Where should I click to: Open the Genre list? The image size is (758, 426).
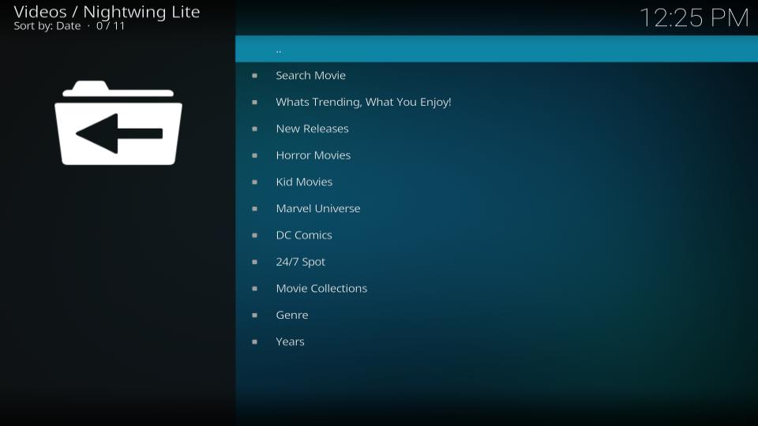[x=497, y=315]
